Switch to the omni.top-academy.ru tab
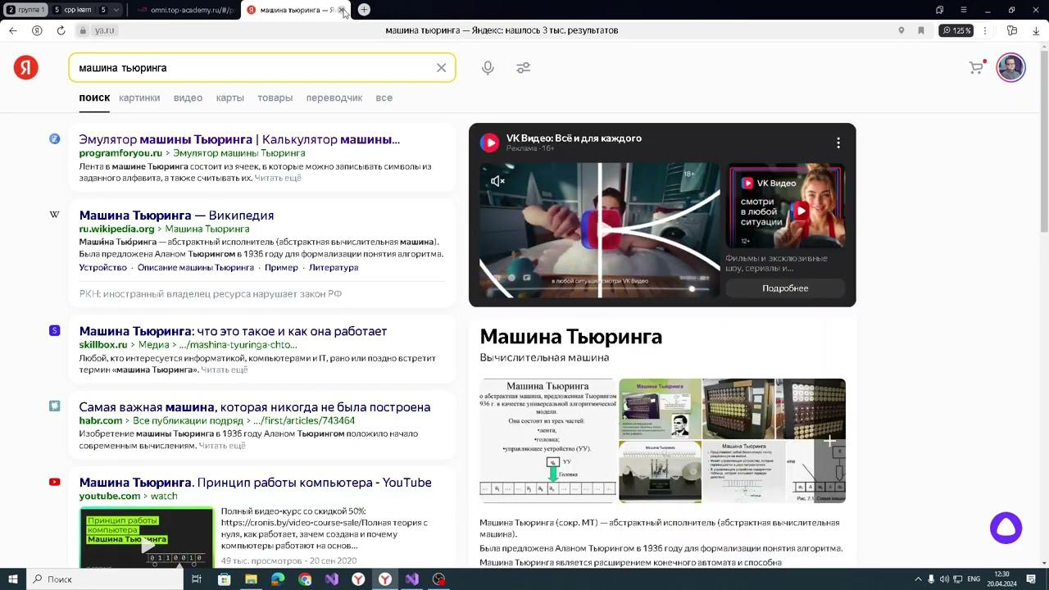 [x=185, y=10]
